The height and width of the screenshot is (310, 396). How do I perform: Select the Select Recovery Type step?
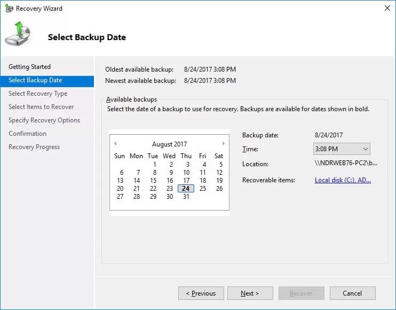click(x=38, y=94)
